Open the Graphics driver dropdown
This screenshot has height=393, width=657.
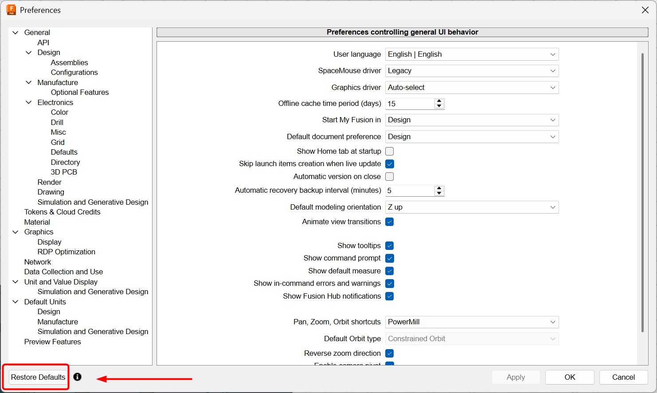point(472,88)
